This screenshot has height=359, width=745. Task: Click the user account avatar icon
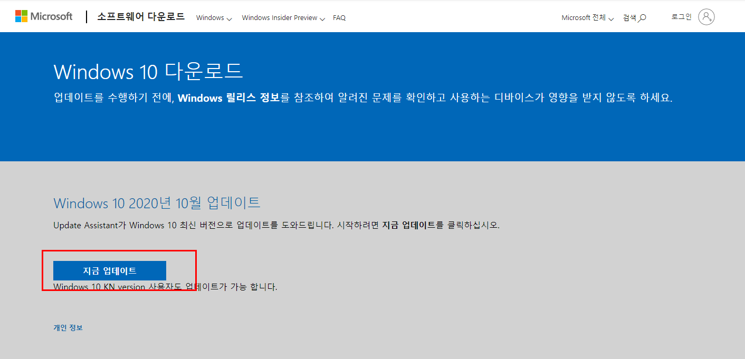coord(706,17)
